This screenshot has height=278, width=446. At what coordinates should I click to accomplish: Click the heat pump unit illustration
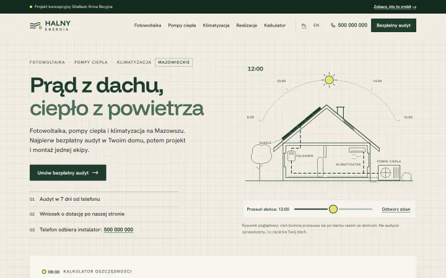coord(389,173)
